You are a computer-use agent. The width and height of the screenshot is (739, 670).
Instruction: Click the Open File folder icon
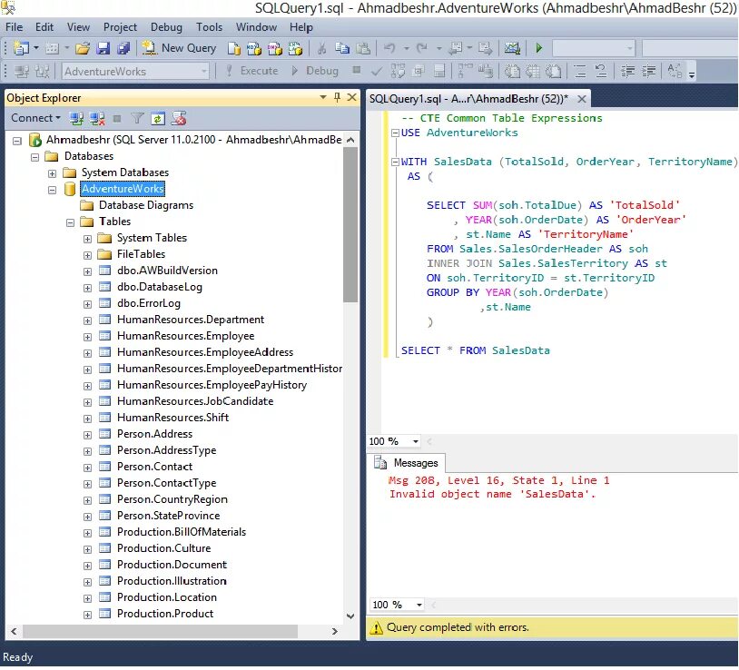coord(82,48)
